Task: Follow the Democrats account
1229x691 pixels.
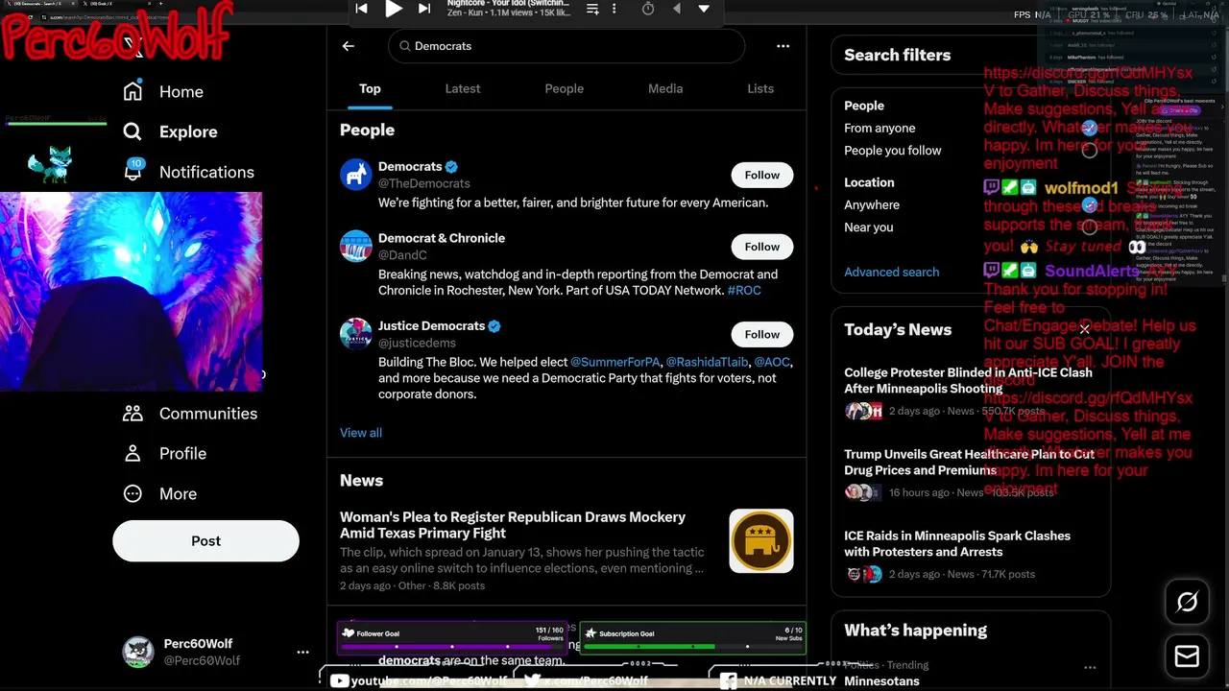Action: pos(761,175)
